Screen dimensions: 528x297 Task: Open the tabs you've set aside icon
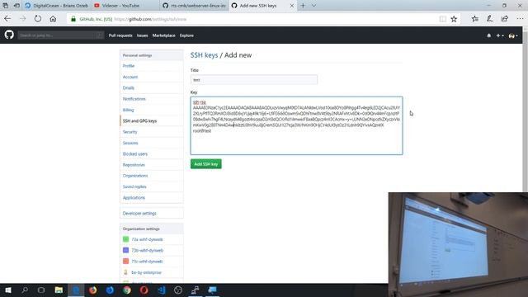click(x=6, y=6)
